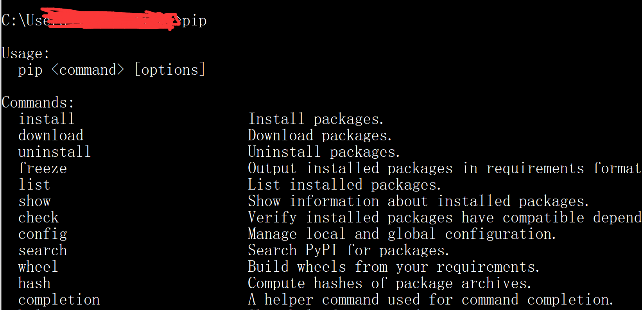Click the "hash" command name
This screenshot has height=310, width=642.
34,283
